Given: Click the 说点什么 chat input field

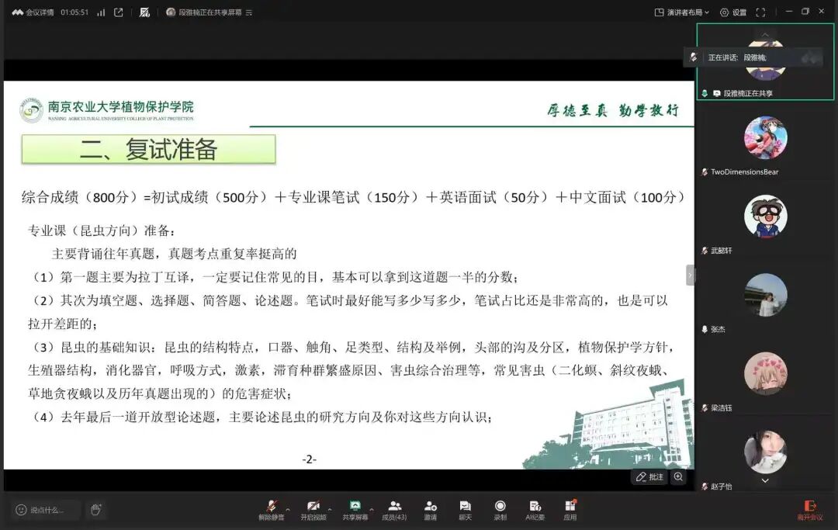Looking at the screenshot, I should pos(47,511).
